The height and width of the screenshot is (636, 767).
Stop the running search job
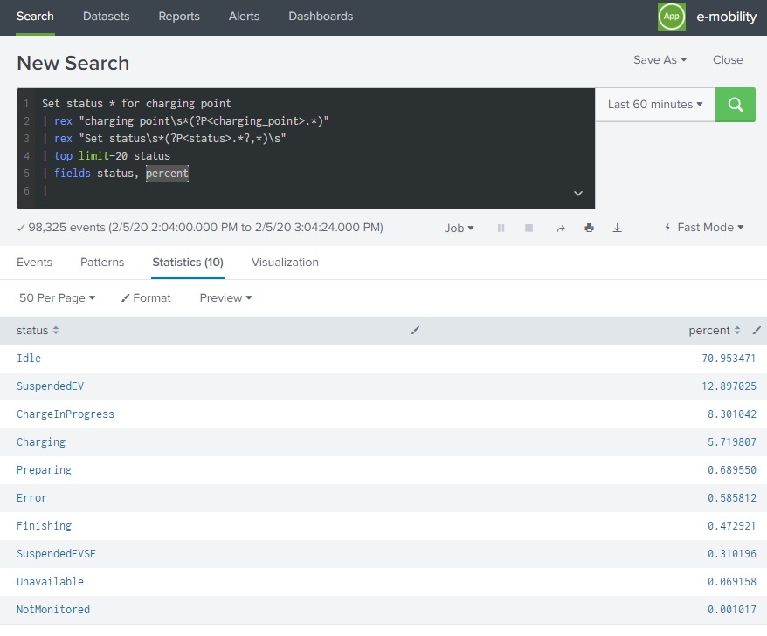[529, 228]
